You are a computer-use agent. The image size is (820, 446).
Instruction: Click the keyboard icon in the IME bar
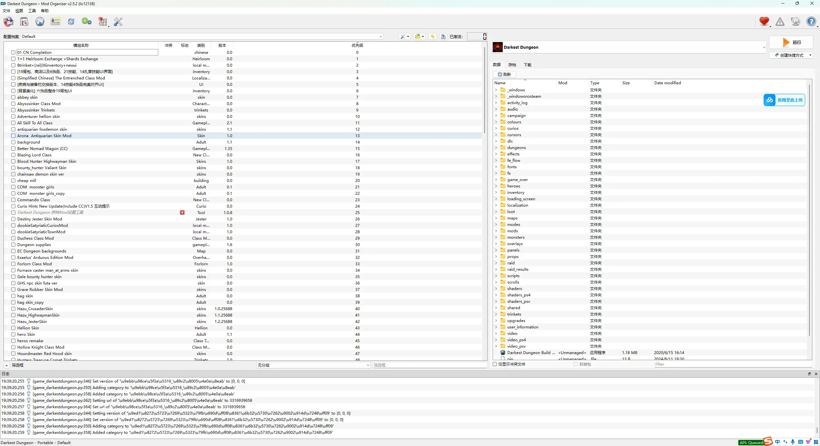(800, 442)
